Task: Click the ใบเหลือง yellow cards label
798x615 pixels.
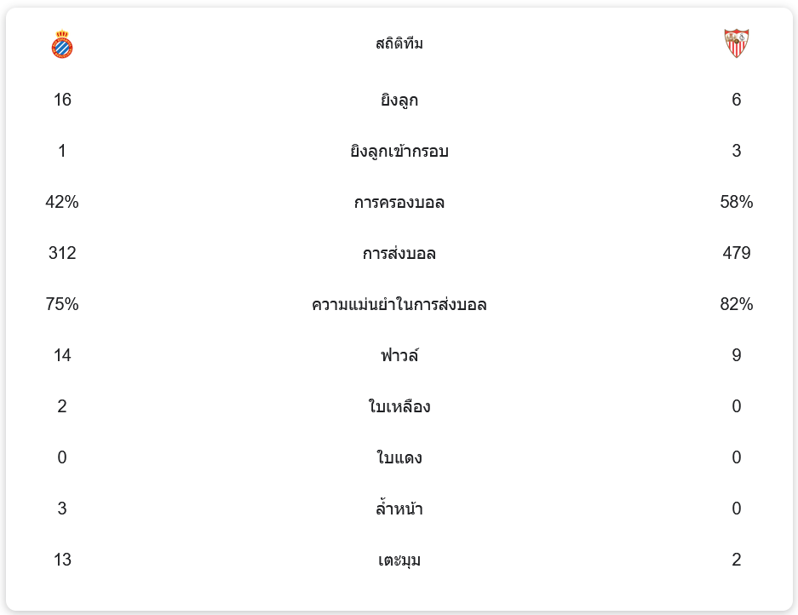Action: (x=399, y=407)
